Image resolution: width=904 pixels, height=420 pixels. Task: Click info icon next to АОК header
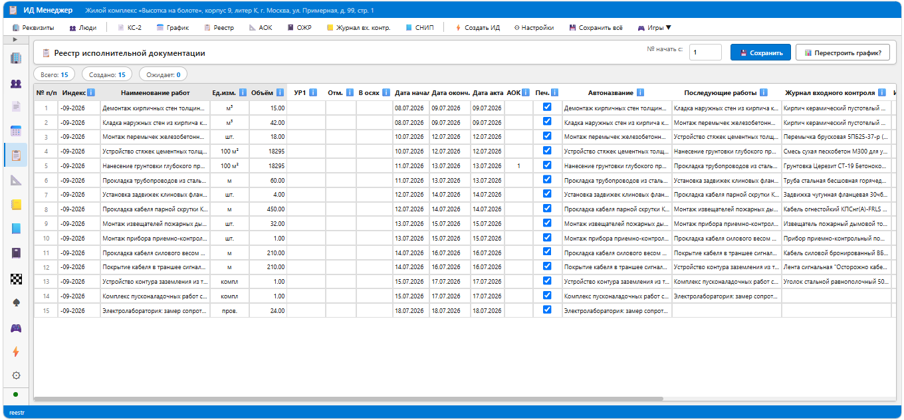click(x=526, y=93)
